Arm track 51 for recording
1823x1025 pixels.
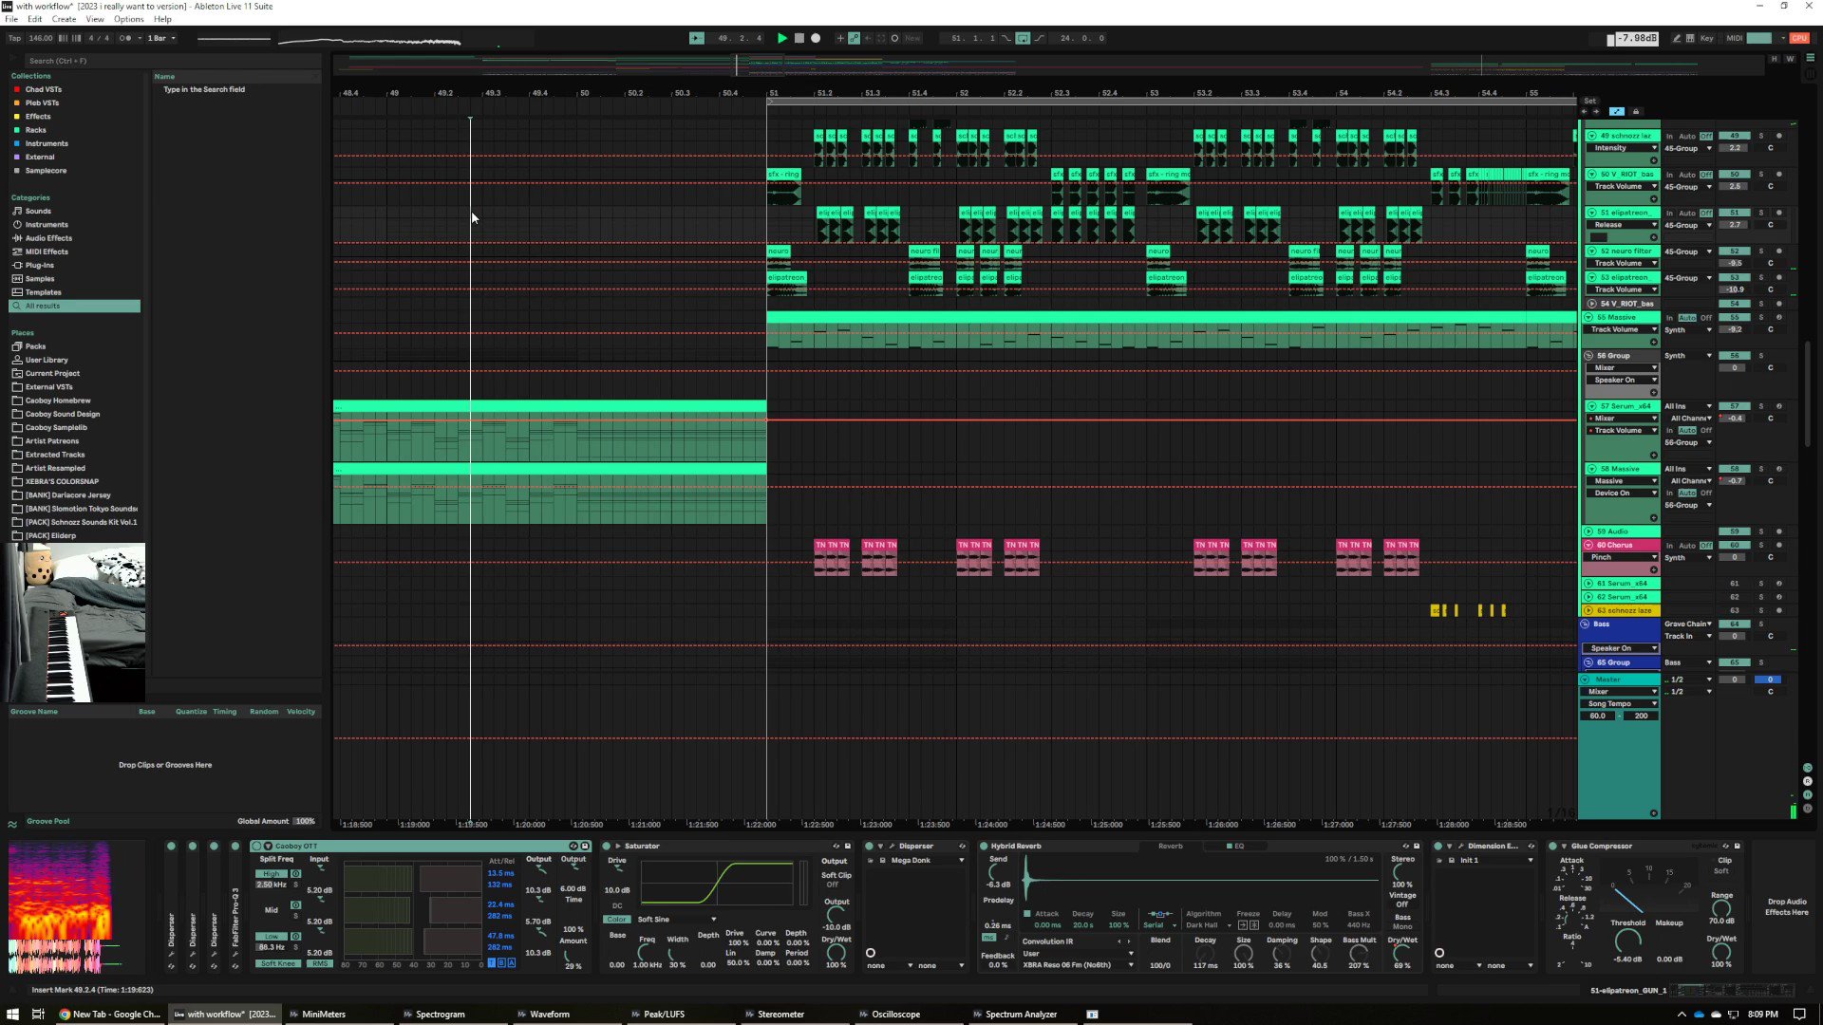(1778, 213)
